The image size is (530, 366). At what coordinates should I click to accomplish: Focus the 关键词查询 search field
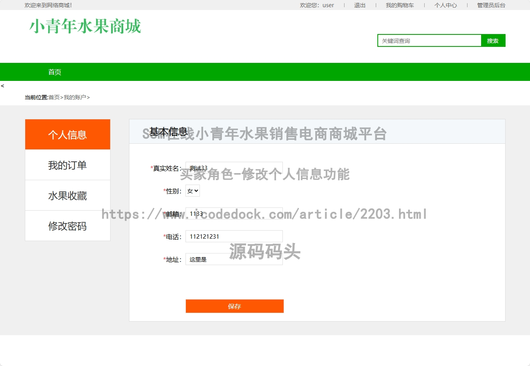(x=429, y=40)
